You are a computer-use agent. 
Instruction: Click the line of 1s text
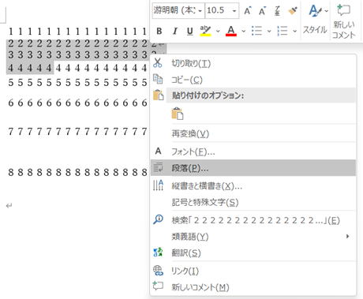click(x=77, y=32)
